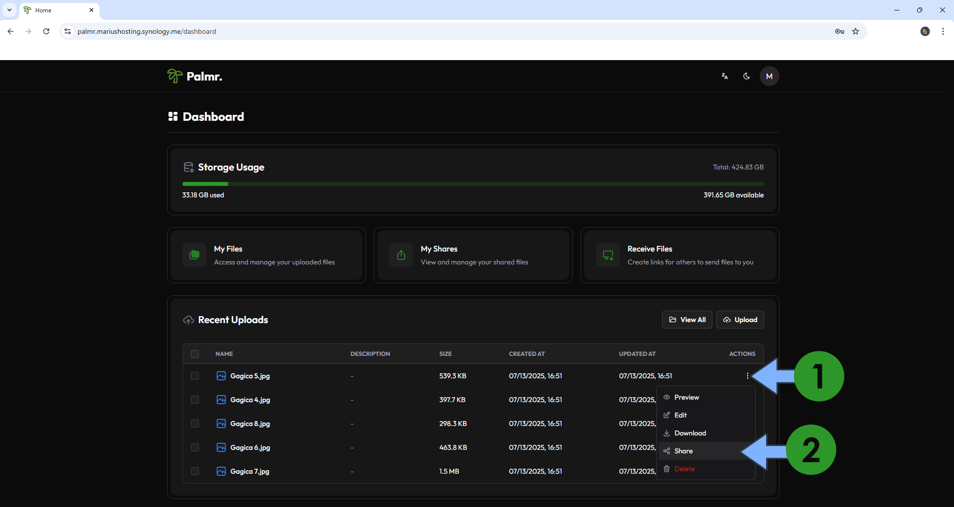954x507 pixels.
Task: Click the Gagica 8.jpg file name
Action: pos(250,423)
